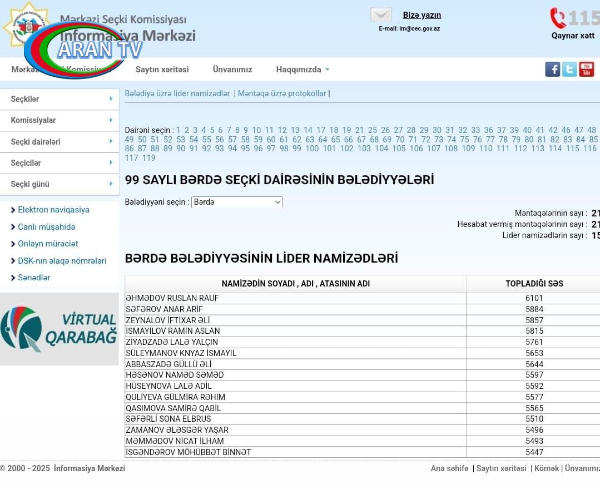Open the YouTube icon link
600x489 pixels.
click(587, 70)
